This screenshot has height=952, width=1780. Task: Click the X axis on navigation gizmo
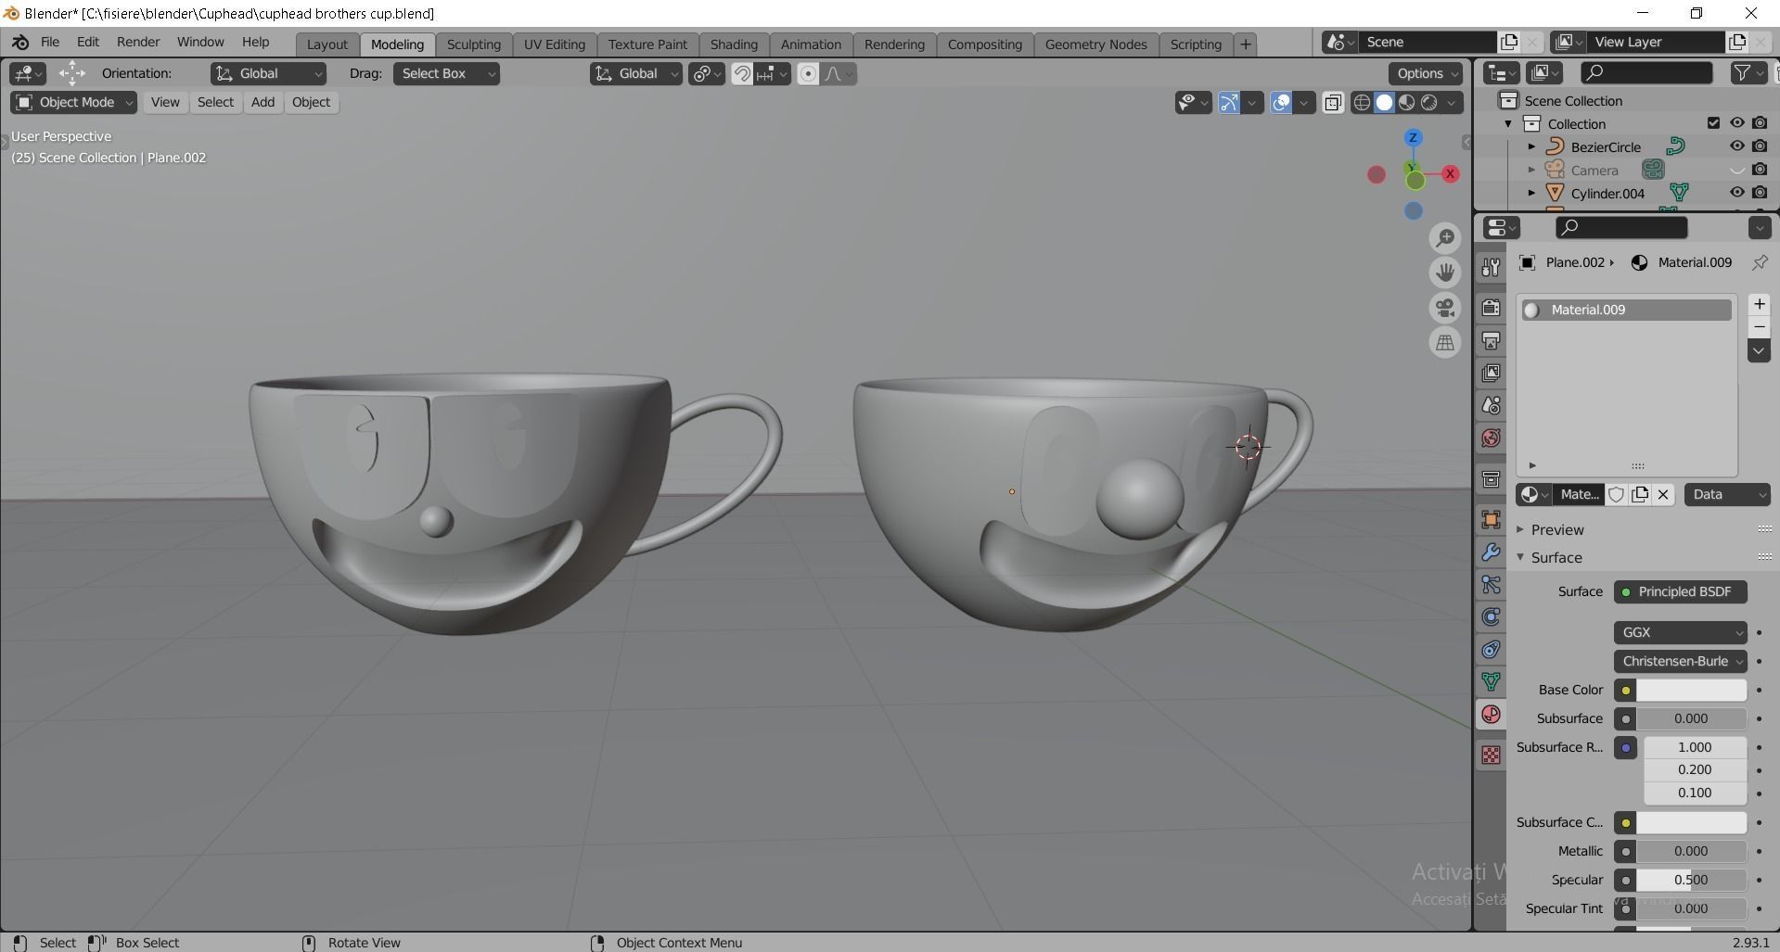(1450, 173)
